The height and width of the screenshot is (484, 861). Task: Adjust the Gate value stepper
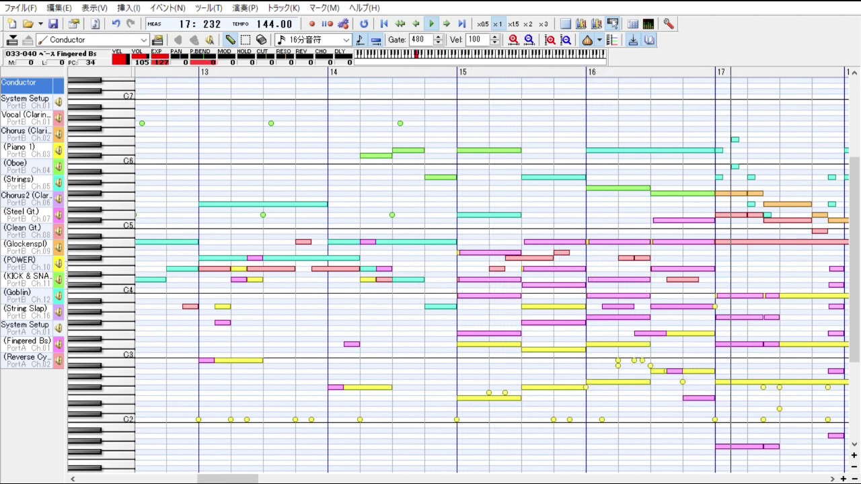point(439,40)
